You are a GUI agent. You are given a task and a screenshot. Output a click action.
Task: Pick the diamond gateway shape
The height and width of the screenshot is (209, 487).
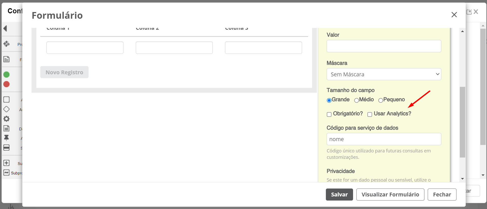pos(6,109)
